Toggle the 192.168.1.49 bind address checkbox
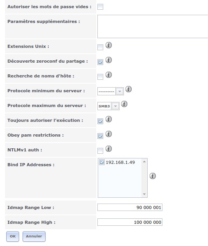This screenshot has width=208, height=246. pos(102,162)
